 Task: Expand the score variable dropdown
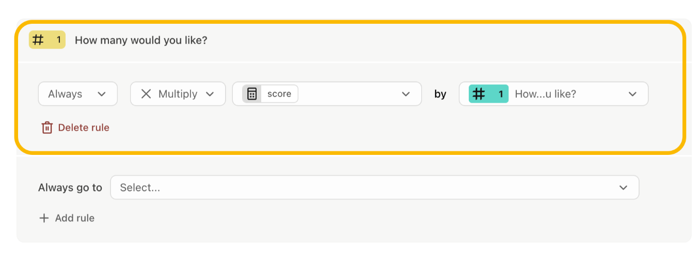pos(327,94)
